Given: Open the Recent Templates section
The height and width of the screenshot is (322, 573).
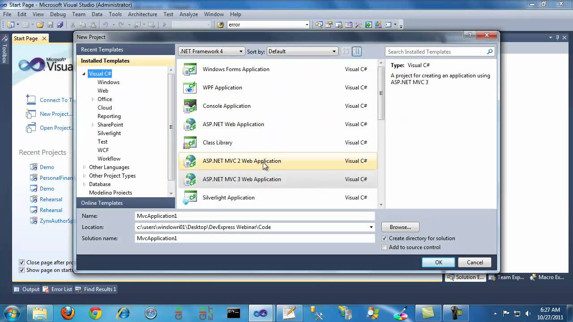Looking at the screenshot, I should coord(126,50).
